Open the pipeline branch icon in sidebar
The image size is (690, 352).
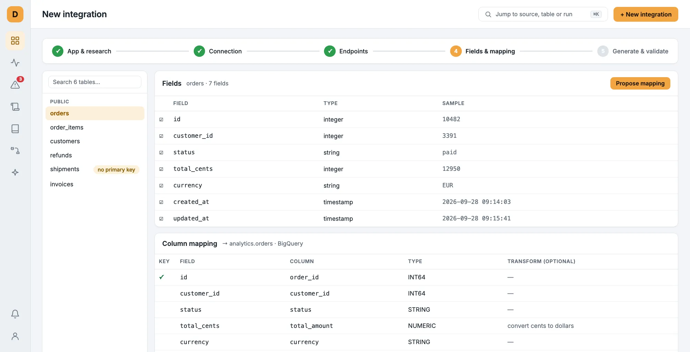point(15,151)
